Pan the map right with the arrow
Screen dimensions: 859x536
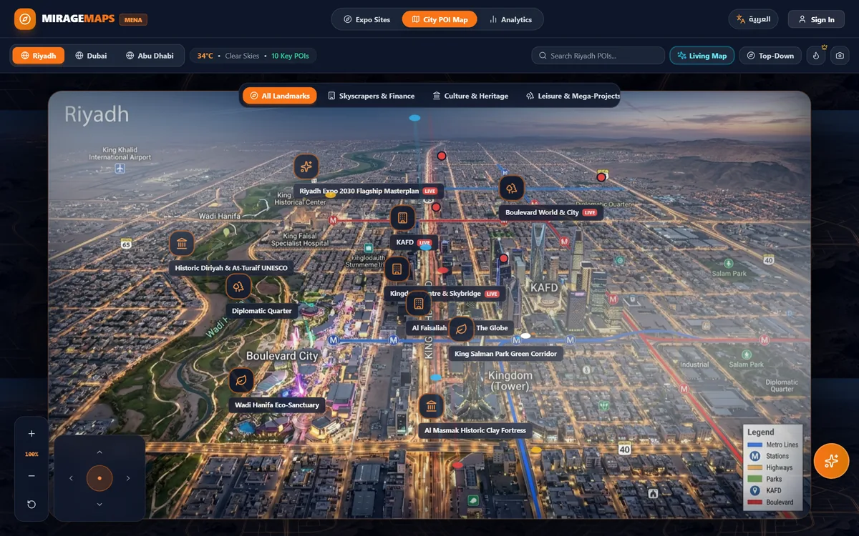click(x=128, y=478)
